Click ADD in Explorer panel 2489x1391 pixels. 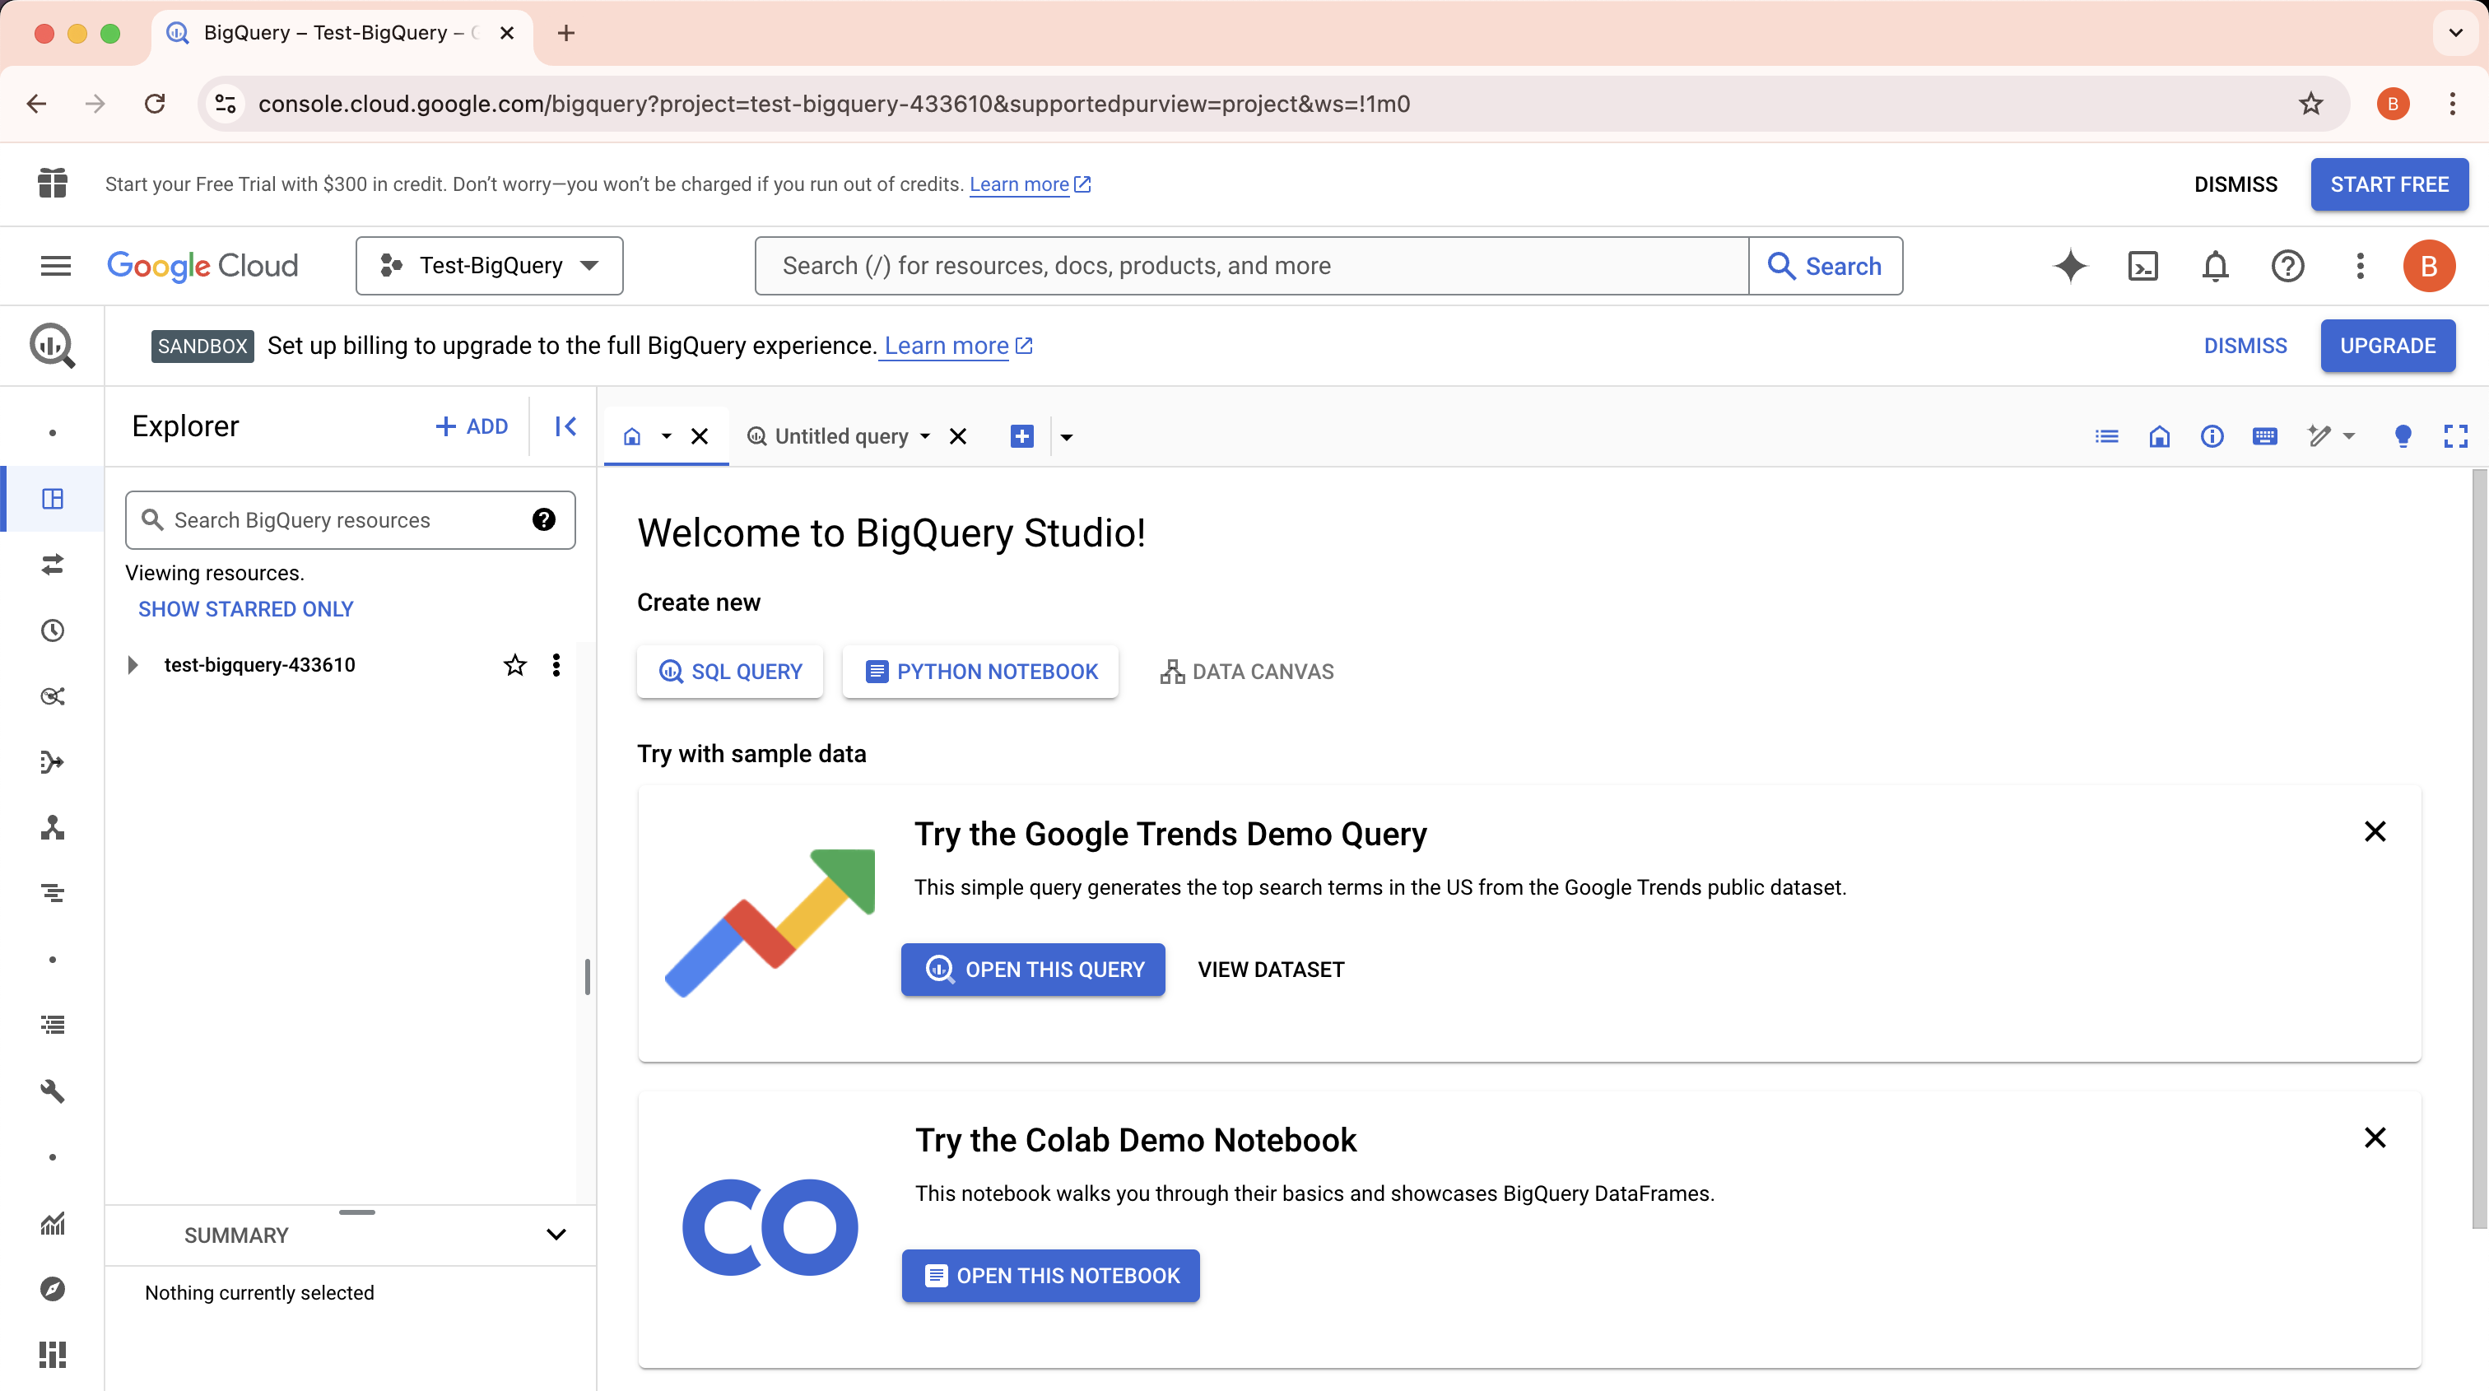472,426
